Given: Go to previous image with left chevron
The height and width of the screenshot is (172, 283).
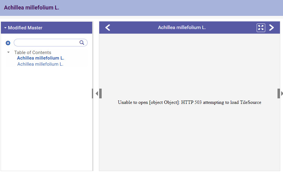Looking at the screenshot, I should 108,27.
